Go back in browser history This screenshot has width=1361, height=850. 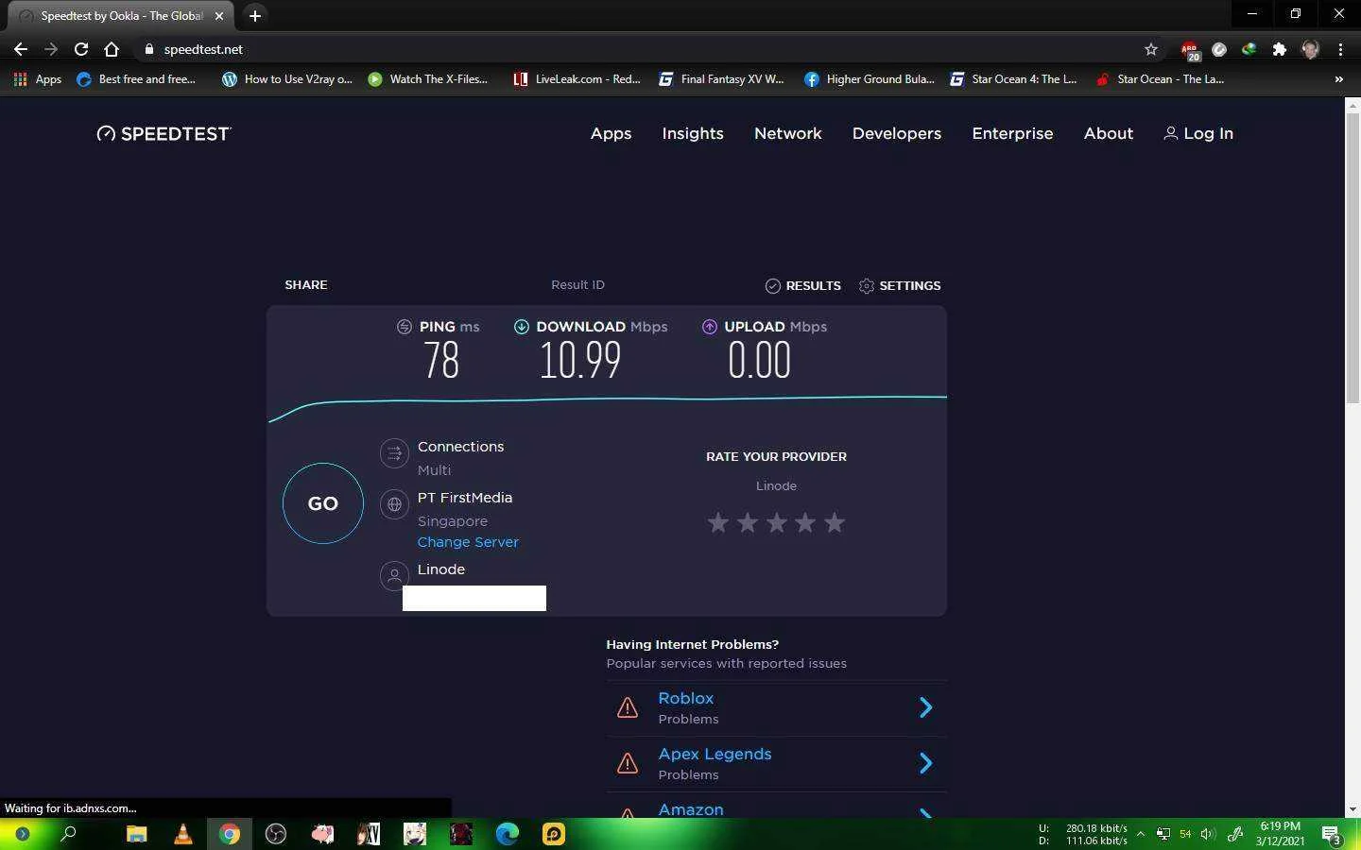[x=21, y=49]
